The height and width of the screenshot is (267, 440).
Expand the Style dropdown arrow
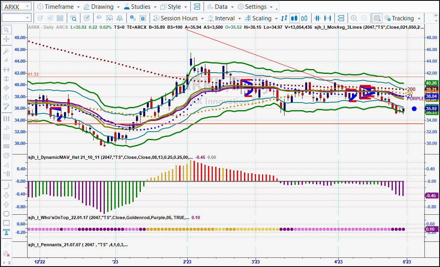pyautogui.click(x=186, y=7)
